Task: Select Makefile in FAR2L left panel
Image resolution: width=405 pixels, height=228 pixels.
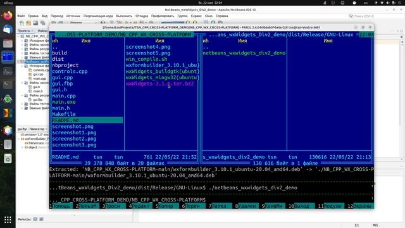Action: (64, 114)
